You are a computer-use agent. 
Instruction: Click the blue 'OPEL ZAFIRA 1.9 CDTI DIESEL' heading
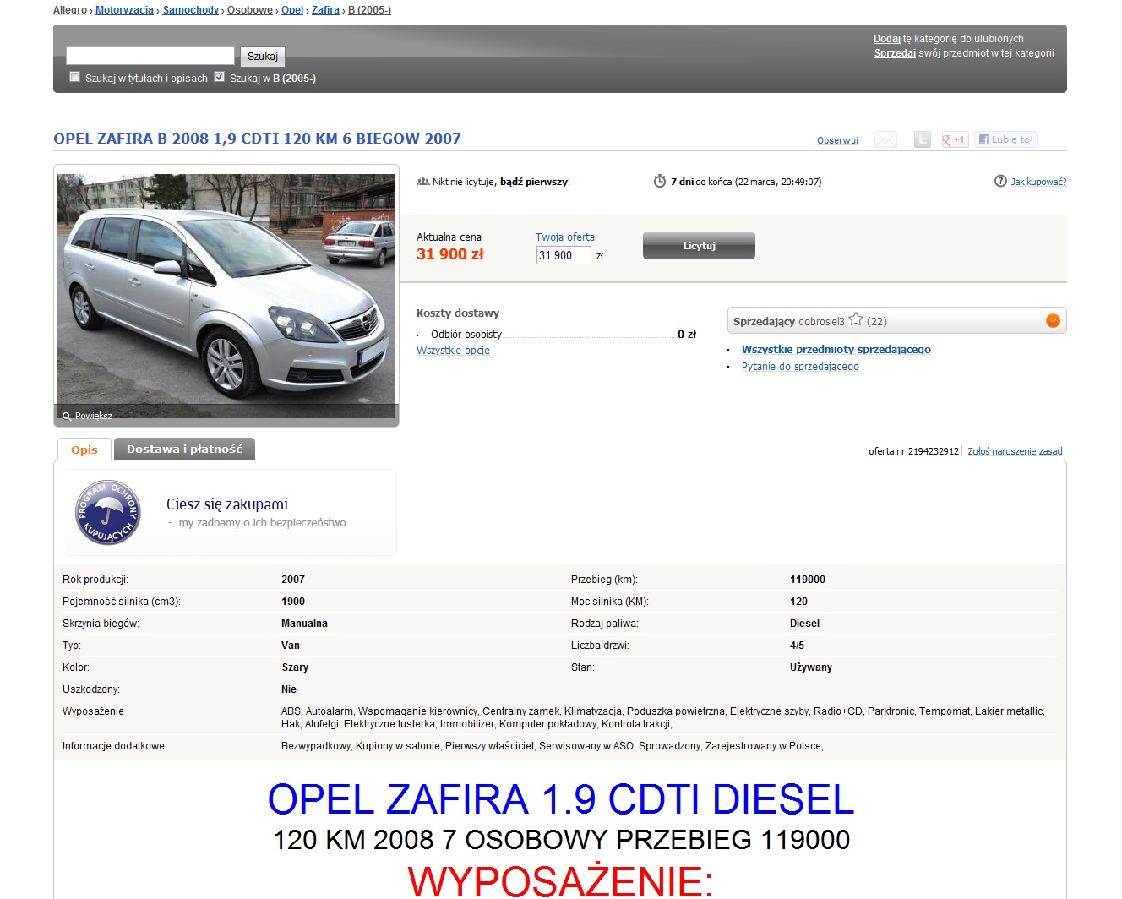pyautogui.click(x=561, y=799)
